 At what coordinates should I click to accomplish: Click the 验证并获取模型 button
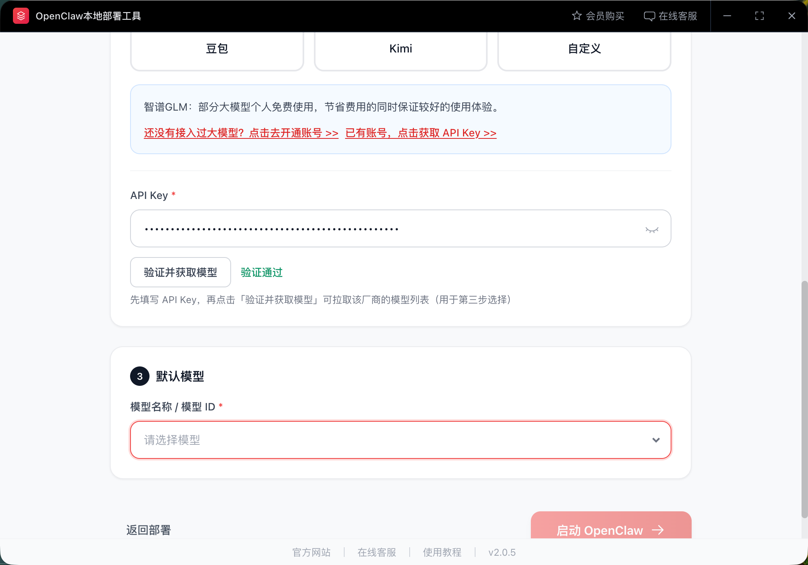click(x=180, y=272)
